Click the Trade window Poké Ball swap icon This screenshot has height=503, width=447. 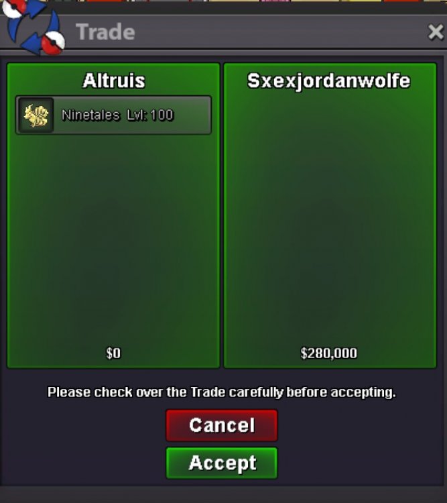(x=32, y=27)
